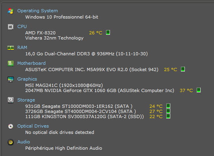Image resolution: width=214 pixels, height=156 pixels.
Task: Click the Motherboard circuit icon
Action: click(11, 64)
